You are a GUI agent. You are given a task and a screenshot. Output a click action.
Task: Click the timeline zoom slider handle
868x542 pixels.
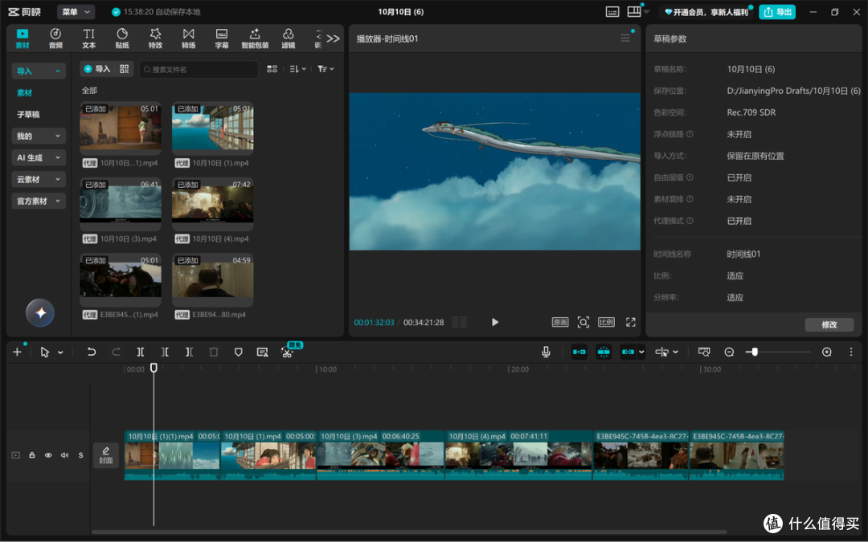tap(754, 352)
